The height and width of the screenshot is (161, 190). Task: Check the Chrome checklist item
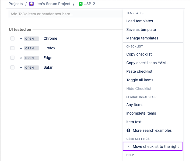(x=12, y=39)
